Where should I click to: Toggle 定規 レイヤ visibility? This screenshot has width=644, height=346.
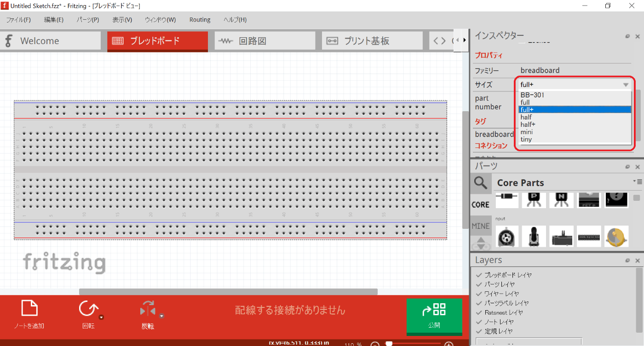point(479,331)
